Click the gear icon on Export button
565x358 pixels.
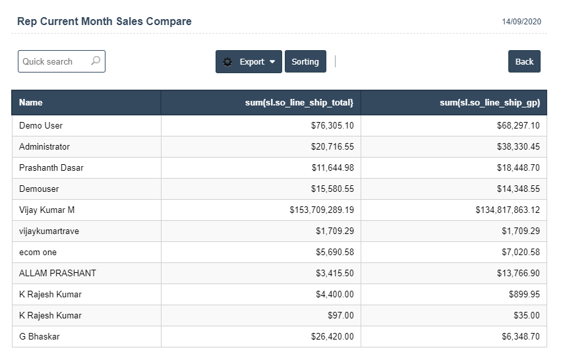pos(227,62)
